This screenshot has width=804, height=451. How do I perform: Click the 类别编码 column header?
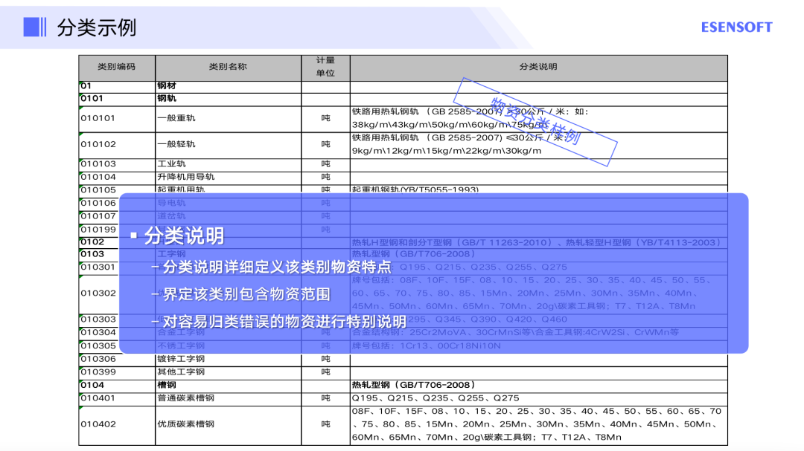coord(116,67)
